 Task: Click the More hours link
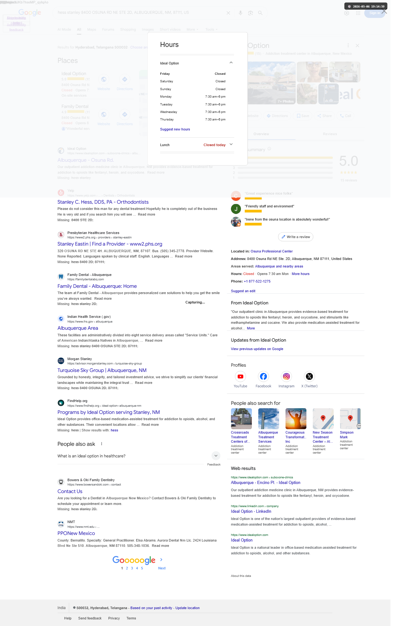tap(300, 274)
